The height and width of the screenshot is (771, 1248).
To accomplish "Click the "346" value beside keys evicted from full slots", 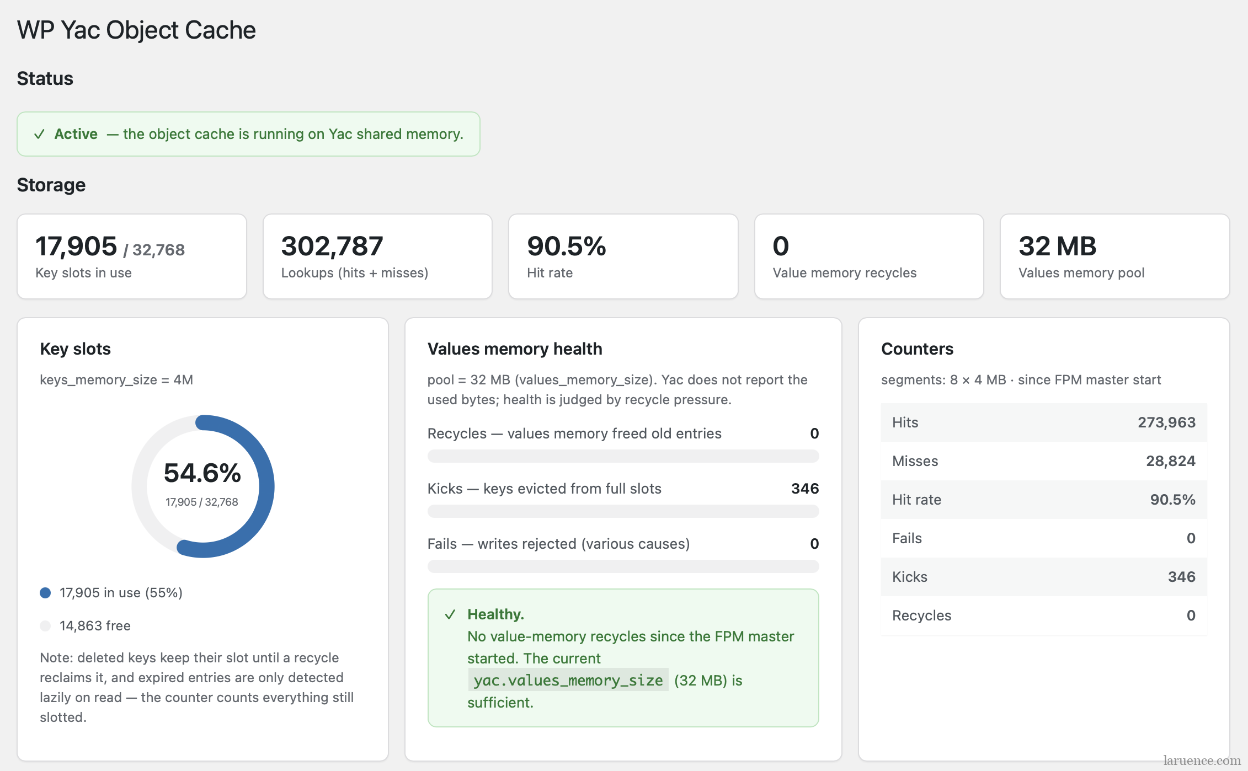I will [805, 489].
